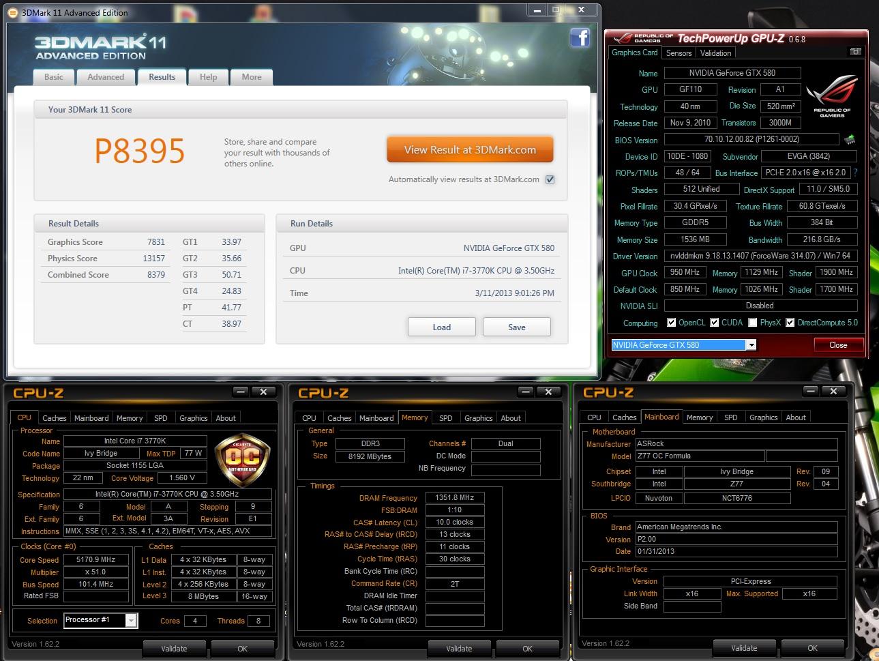Click the GPU-Z screenshot camera icon

855,52
